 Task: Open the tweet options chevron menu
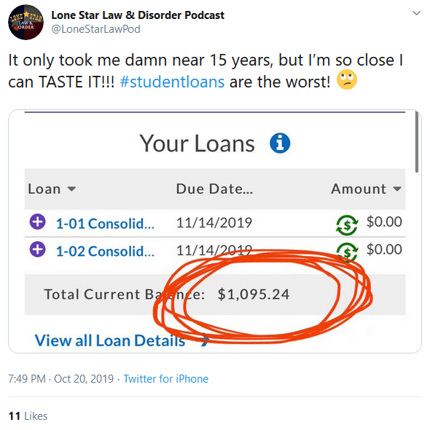(416, 13)
